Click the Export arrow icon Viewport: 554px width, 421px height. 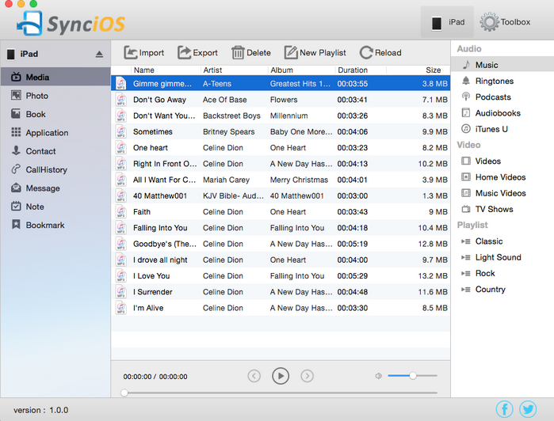click(184, 52)
